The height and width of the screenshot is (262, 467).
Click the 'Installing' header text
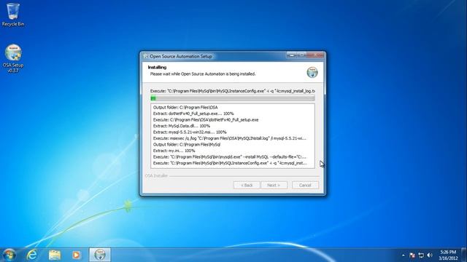[x=157, y=68]
